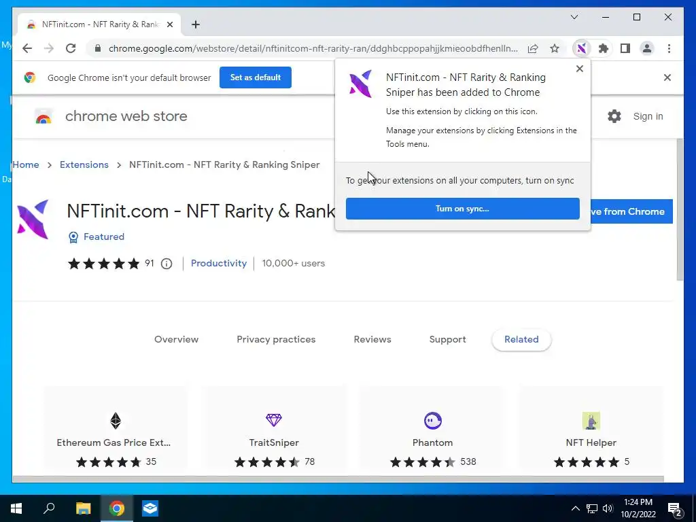Image resolution: width=696 pixels, height=522 pixels.
Task: Go to Extensions breadcrumb link
Action: [x=84, y=164]
